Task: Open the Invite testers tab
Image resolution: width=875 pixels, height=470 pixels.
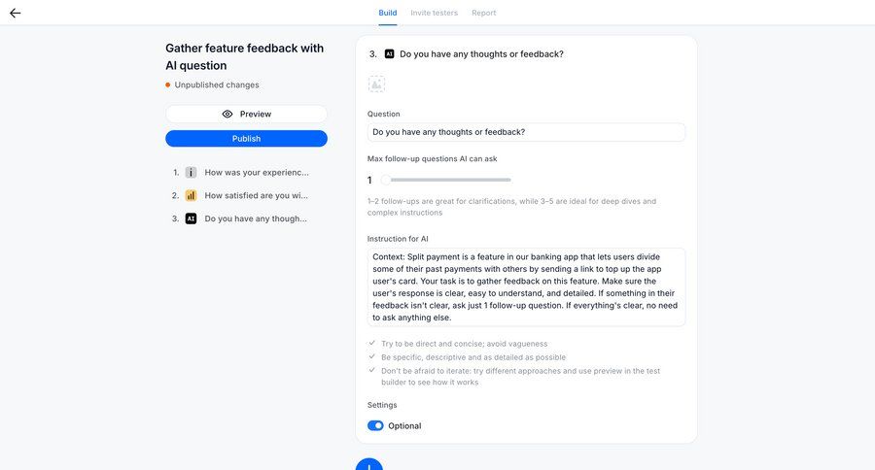Action: (x=435, y=13)
